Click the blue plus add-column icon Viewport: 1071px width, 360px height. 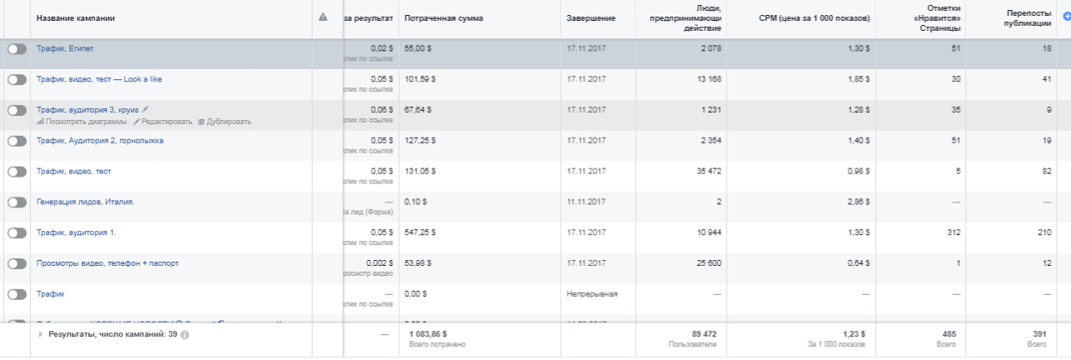(x=1067, y=17)
